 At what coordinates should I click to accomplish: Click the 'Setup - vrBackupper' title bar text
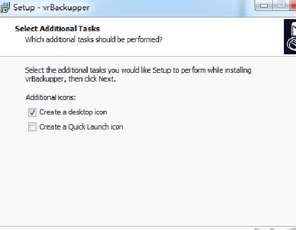pyautogui.click(x=51, y=8)
